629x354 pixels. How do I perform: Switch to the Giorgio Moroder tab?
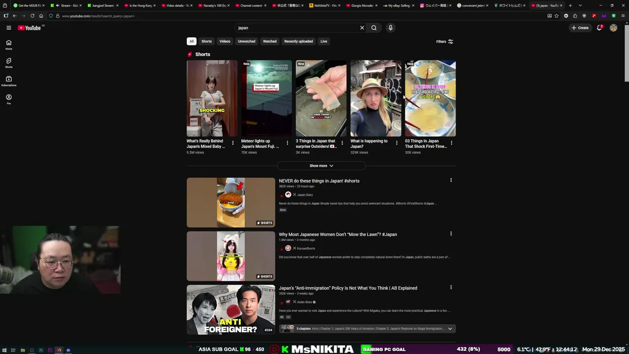point(362,5)
